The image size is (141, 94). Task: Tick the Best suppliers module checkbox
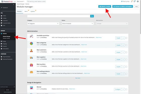point(126,59)
